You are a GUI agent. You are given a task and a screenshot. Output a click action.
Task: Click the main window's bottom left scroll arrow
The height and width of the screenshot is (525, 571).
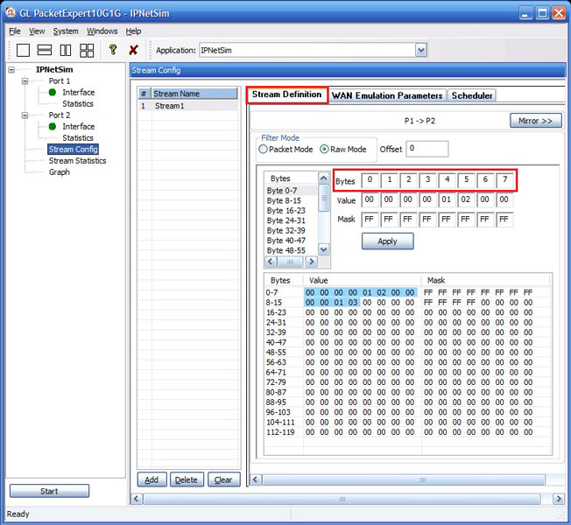[137, 499]
